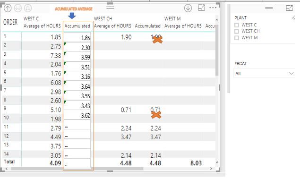Open the #BOAT dropdown showing All
The image size is (300, 179).
[264, 73]
